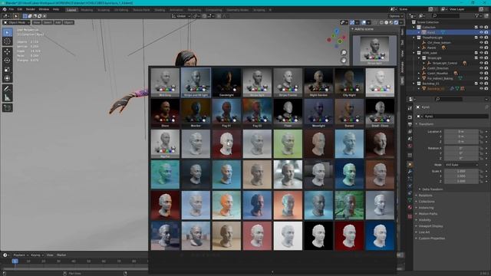Open the File menu

(x=12, y=9)
